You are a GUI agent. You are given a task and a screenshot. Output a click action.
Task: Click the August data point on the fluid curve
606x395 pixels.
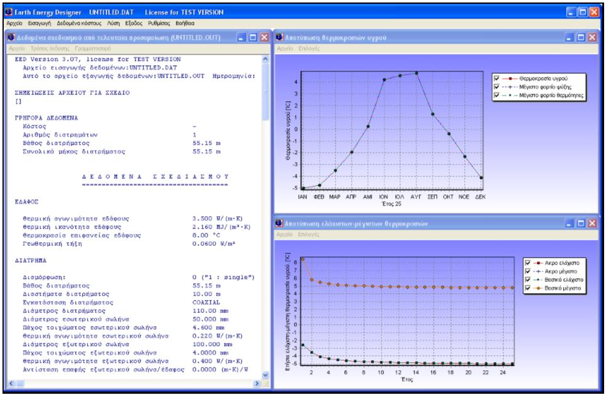click(x=416, y=73)
